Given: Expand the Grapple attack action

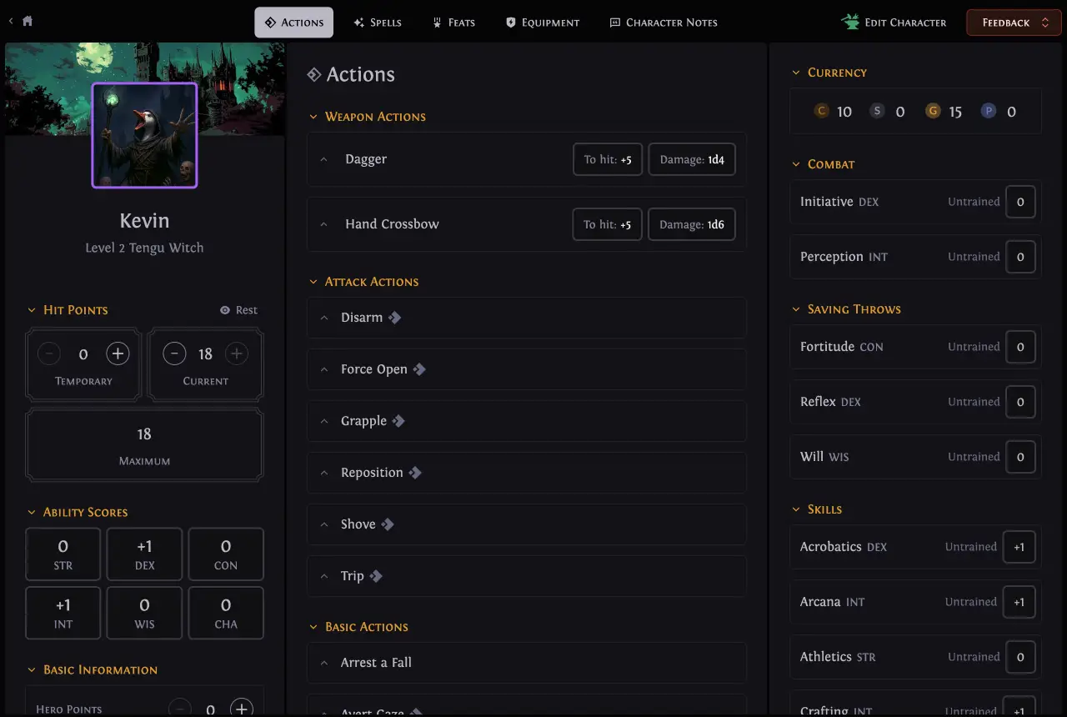Looking at the screenshot, I should click(325, 421).
